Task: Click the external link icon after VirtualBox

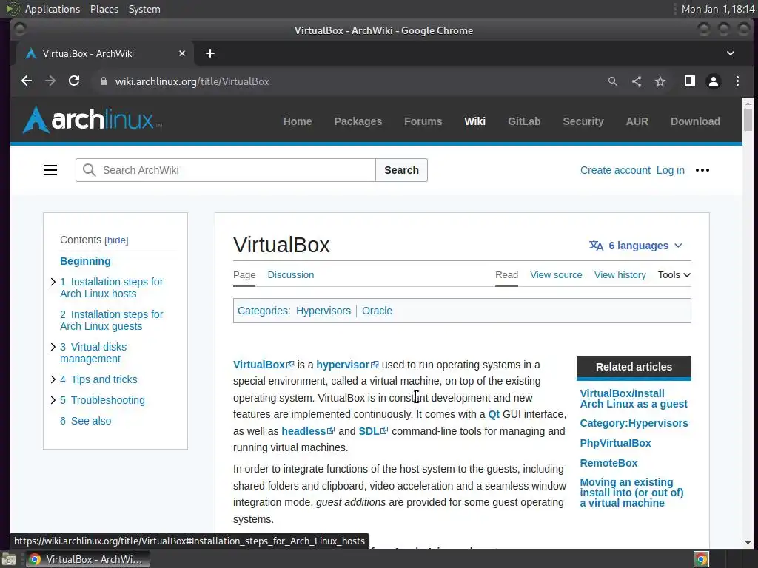Action: pos(290,365)
